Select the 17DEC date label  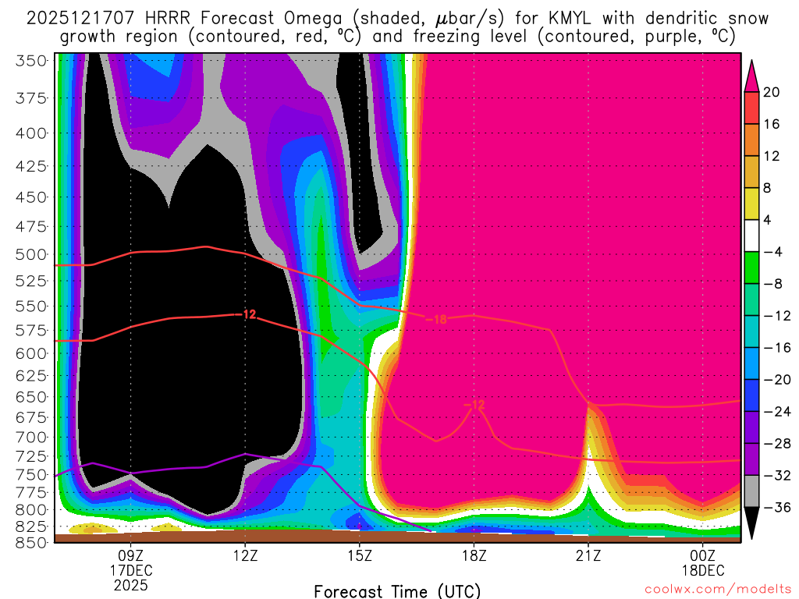(x=131, y=570)
